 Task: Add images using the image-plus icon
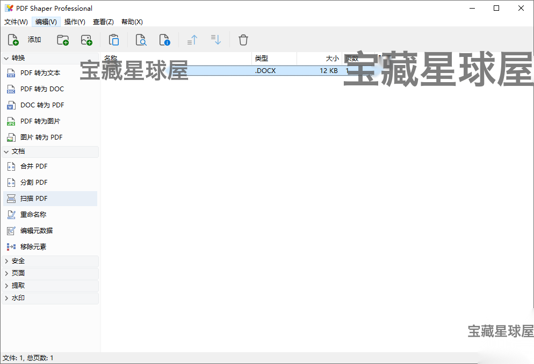[x=86, y=40]
